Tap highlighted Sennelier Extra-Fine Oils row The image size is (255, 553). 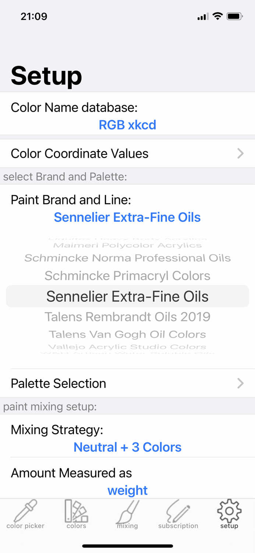click(127, 296)
